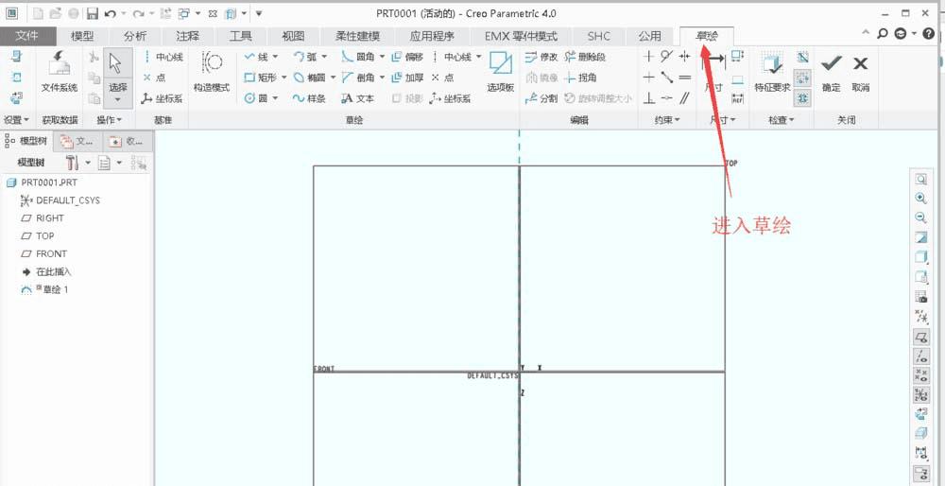Click the Refit zoom icon in graphics toolbar
945x486 pixels.
coord(920,179)
